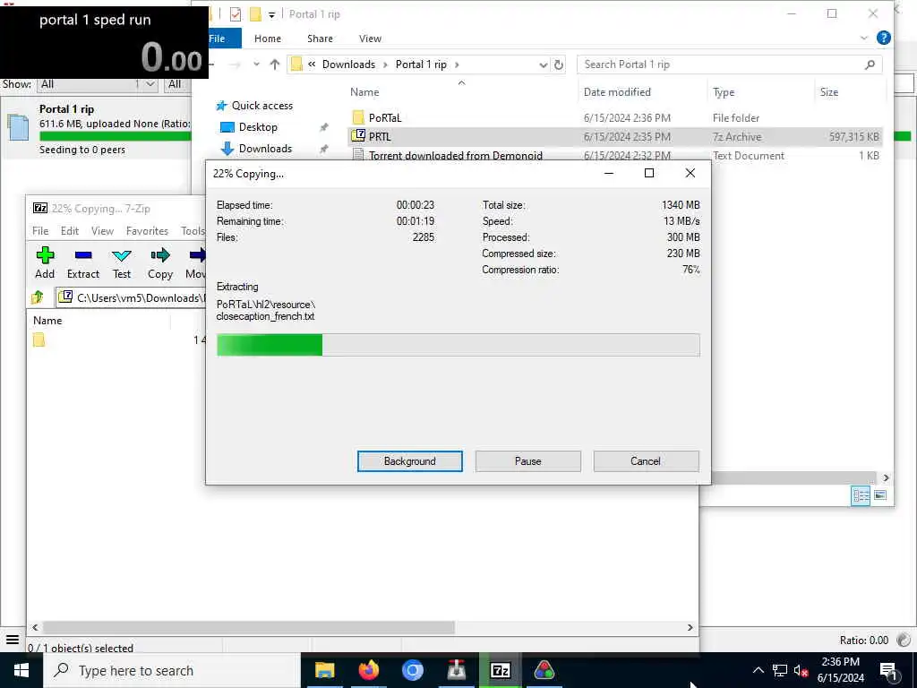Open the 7-Zip Edit menu

(70, 231)
